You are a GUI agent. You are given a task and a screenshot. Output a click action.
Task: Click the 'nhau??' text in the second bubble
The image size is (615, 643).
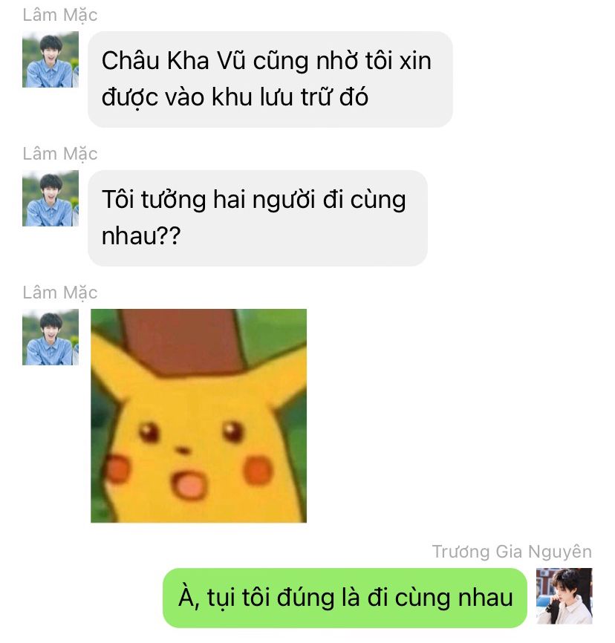click(x=141, y=237)
